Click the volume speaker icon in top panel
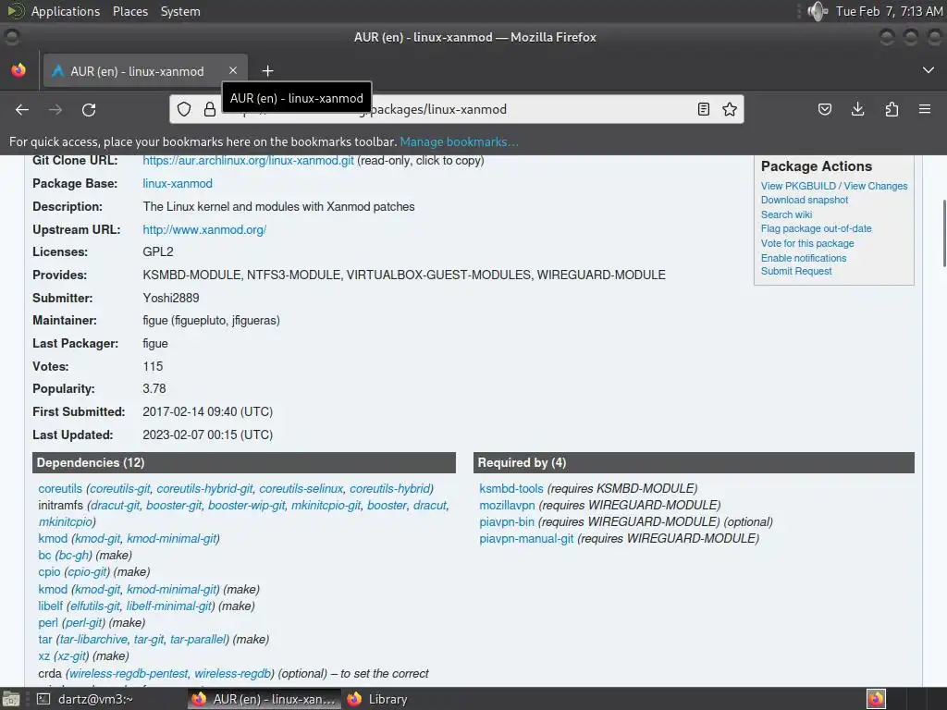This screenshot has height=710, width=947. click(818, 11)
